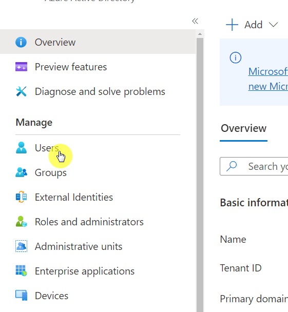Click the Devices monitor icon

(21, 296)
